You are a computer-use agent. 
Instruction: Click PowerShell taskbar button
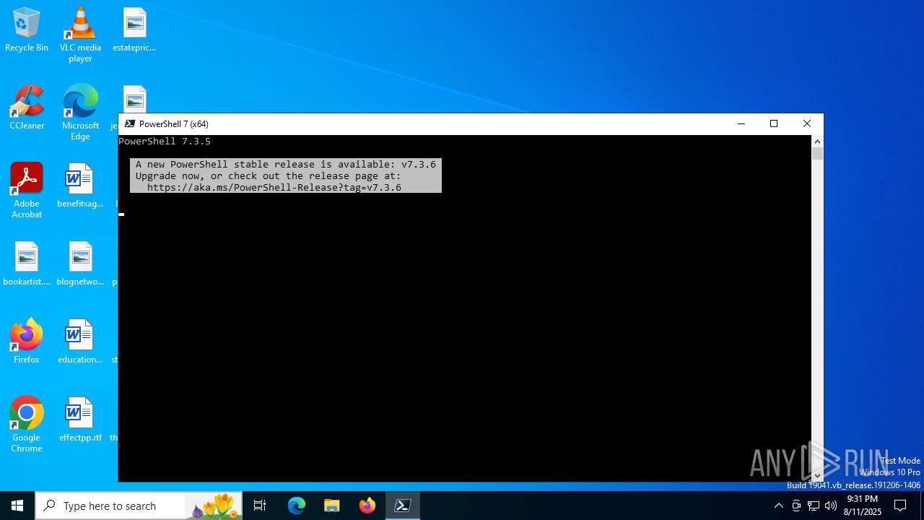pyautogui.click(x=403, y=506)
